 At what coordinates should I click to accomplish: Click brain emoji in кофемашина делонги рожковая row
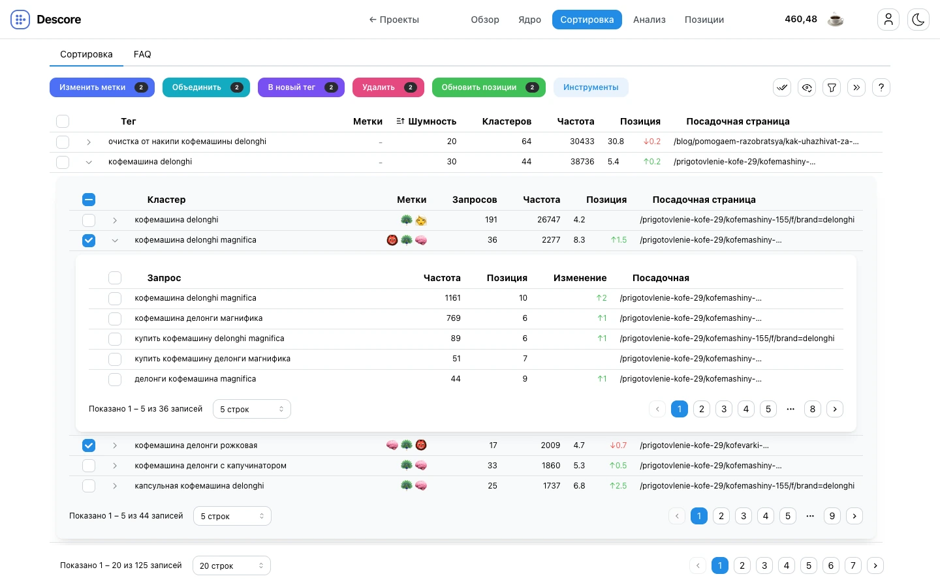pyautogui.click(x=392, y=445)
